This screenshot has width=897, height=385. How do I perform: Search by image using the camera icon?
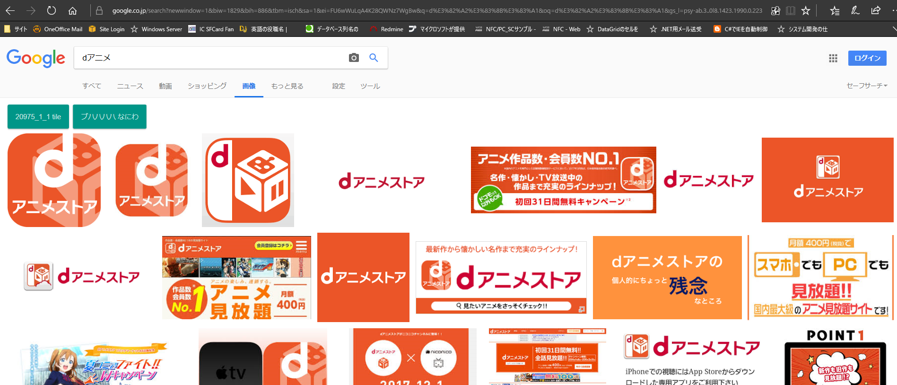354,58
